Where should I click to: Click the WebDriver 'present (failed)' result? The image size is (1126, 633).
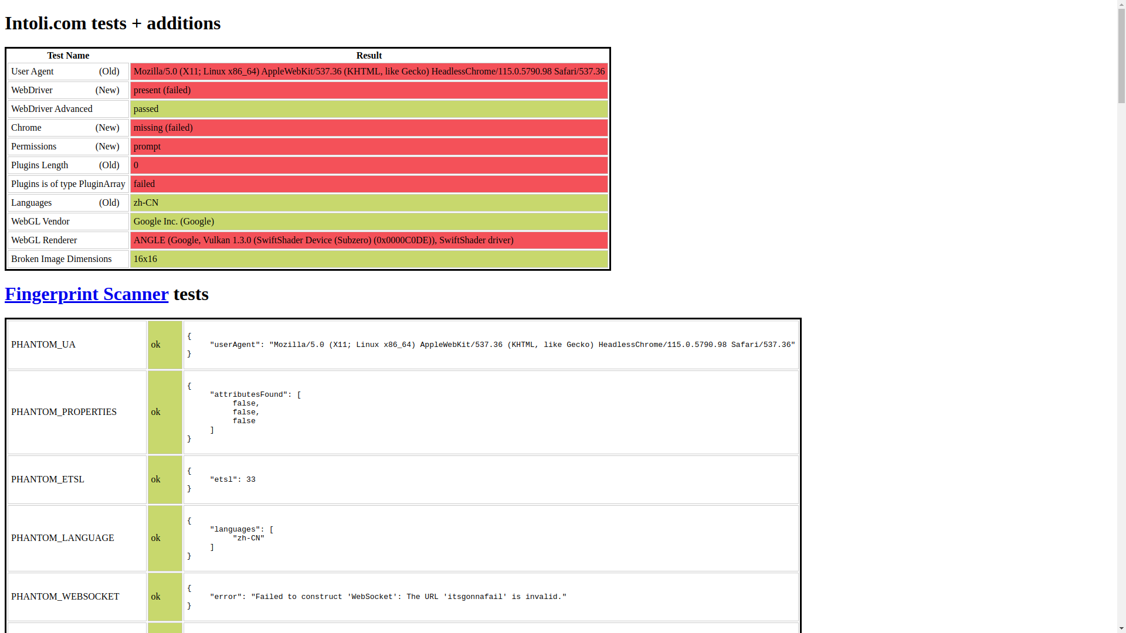pyautogui.click(x=162, y=90)
